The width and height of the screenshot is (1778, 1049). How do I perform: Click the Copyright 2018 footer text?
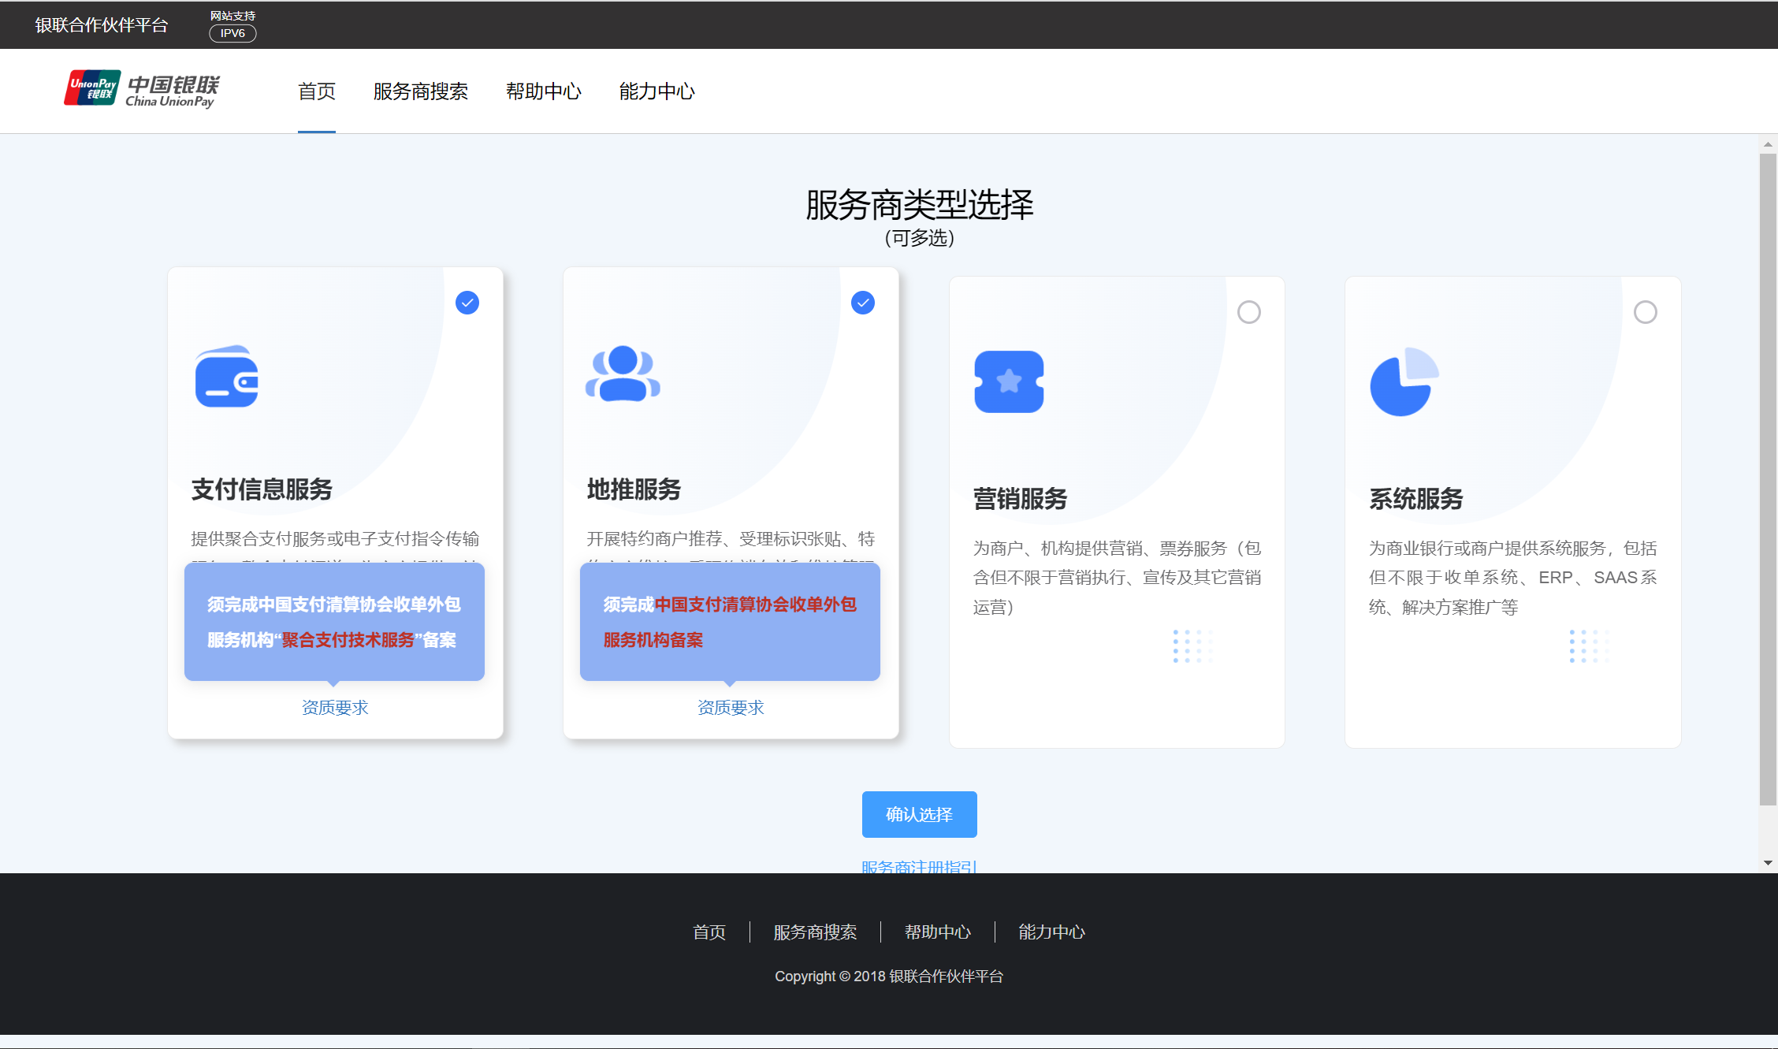coord(889,976)
